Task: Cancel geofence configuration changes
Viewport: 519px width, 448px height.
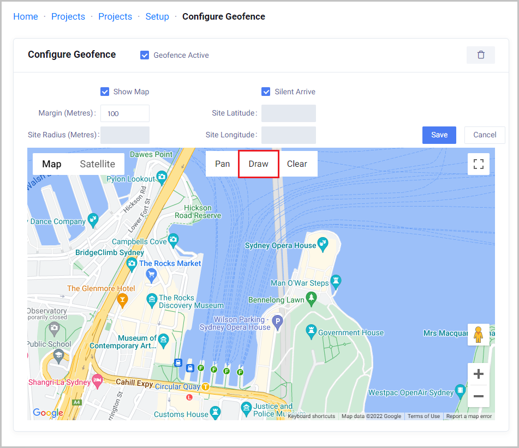Action: point(485,135)
